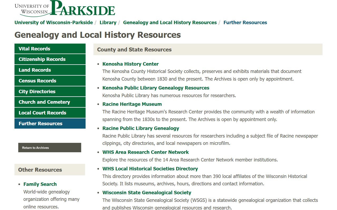Open WHS Local Historical Societies Directory link

150,169
